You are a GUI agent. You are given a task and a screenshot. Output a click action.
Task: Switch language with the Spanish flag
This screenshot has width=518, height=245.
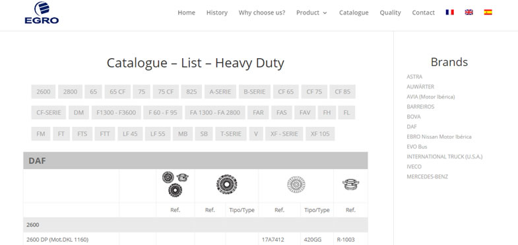click(x=488, y=13)
